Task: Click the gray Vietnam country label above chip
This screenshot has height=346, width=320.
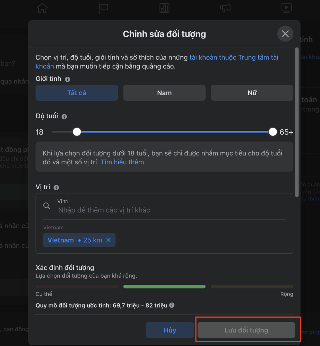Action: (53, 228)
